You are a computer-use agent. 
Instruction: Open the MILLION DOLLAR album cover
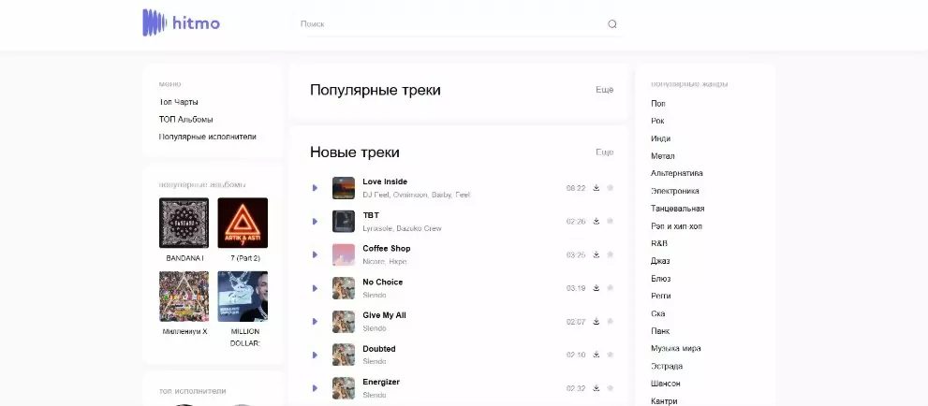(243, 296)
